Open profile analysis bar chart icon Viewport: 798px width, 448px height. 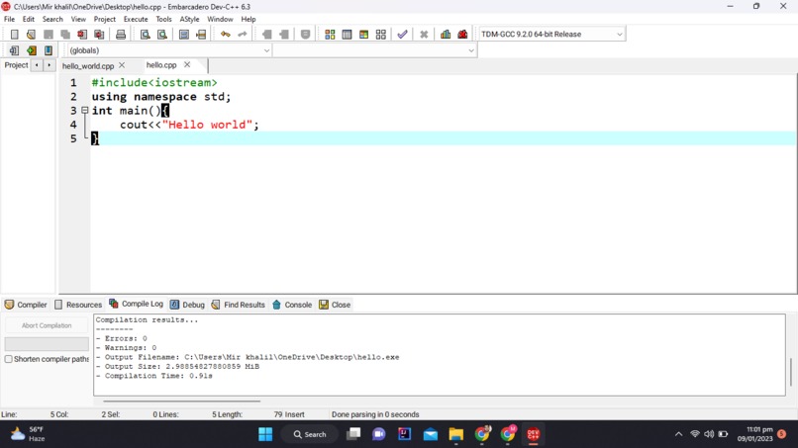tap(446, 34)
